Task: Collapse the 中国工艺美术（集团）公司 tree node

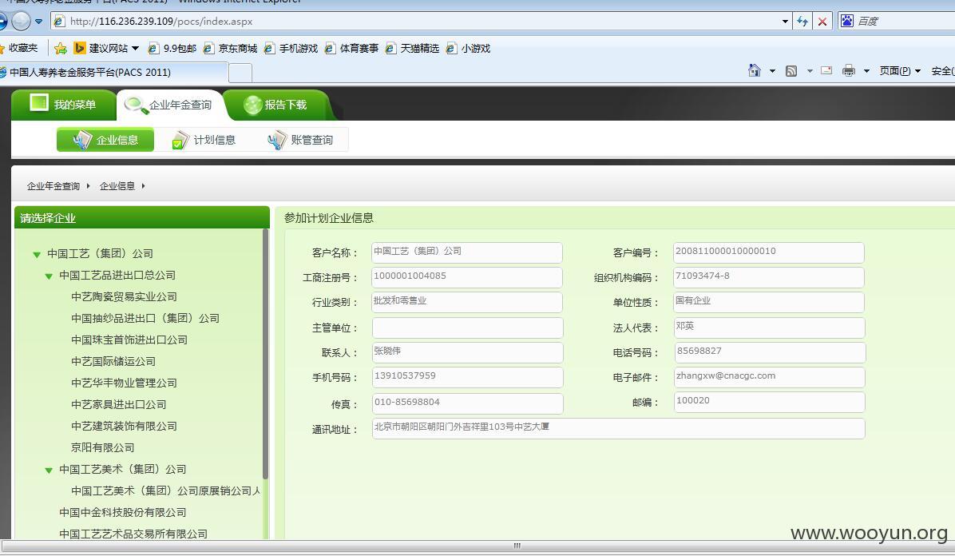Action: (x=49, y=470)
